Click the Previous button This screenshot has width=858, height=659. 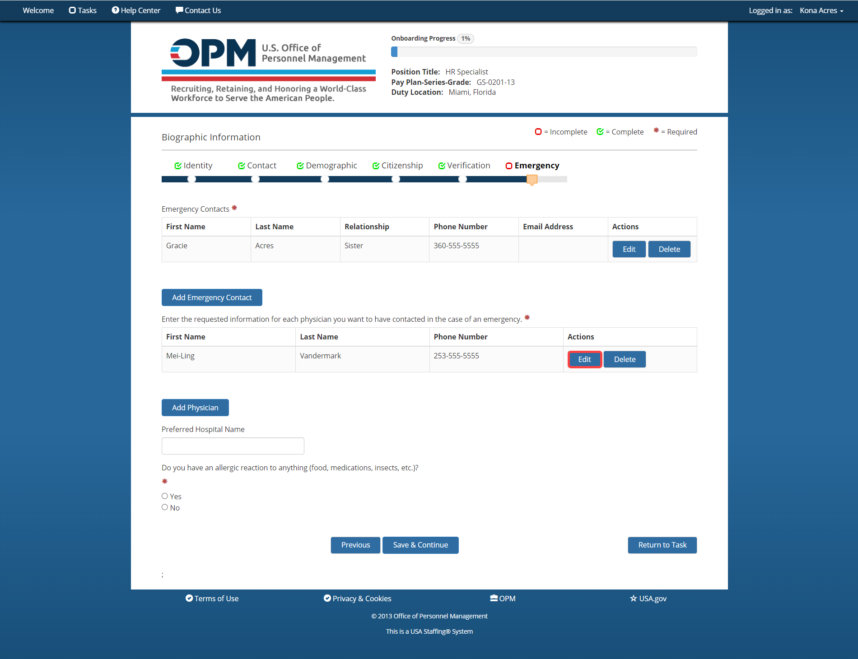[x=355, y=545]
